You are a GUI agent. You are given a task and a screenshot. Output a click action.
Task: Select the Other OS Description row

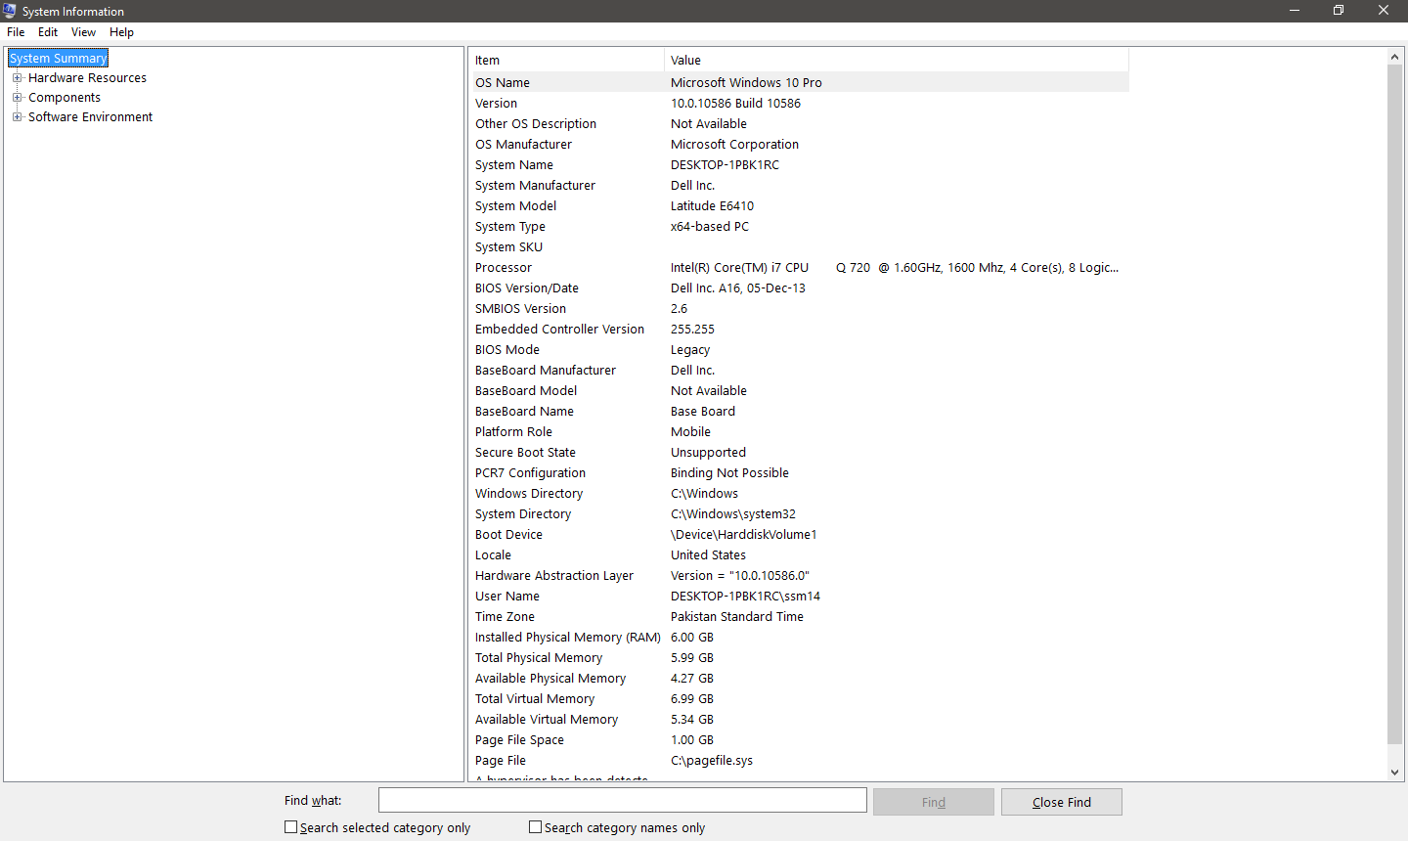799,123
